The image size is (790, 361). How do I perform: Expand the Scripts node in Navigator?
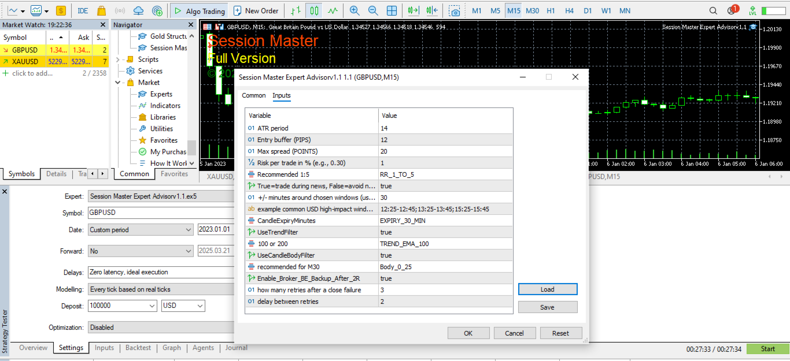[117, 59]
